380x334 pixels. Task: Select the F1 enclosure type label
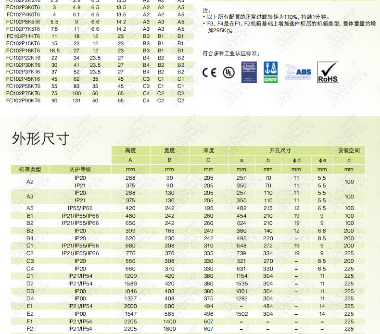[30, 322]
